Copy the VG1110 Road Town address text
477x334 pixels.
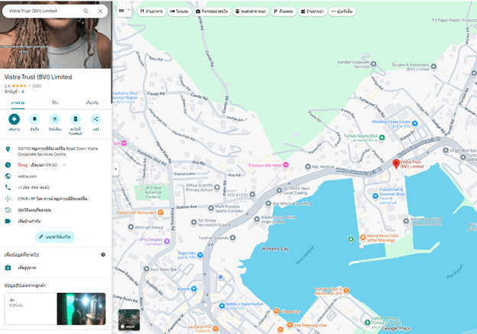(58, 151)
